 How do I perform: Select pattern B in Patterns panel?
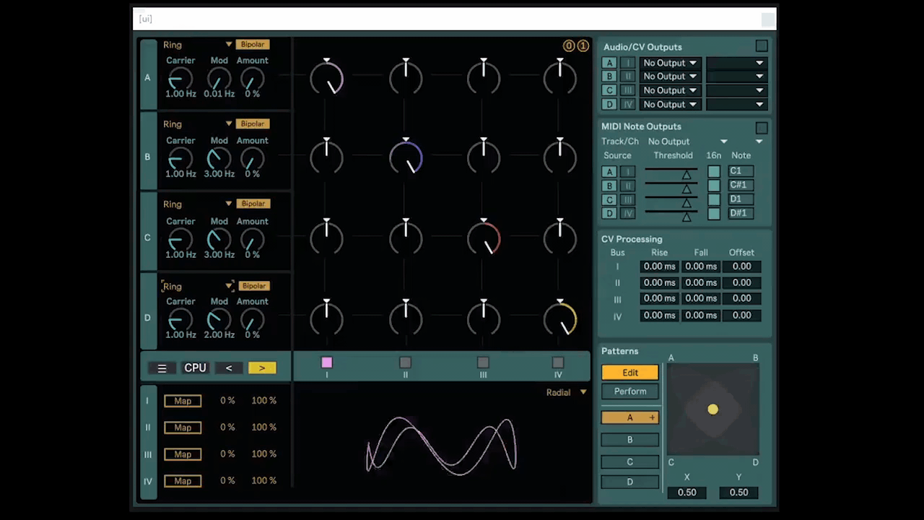pyautogui.click(x=630, y=439)
